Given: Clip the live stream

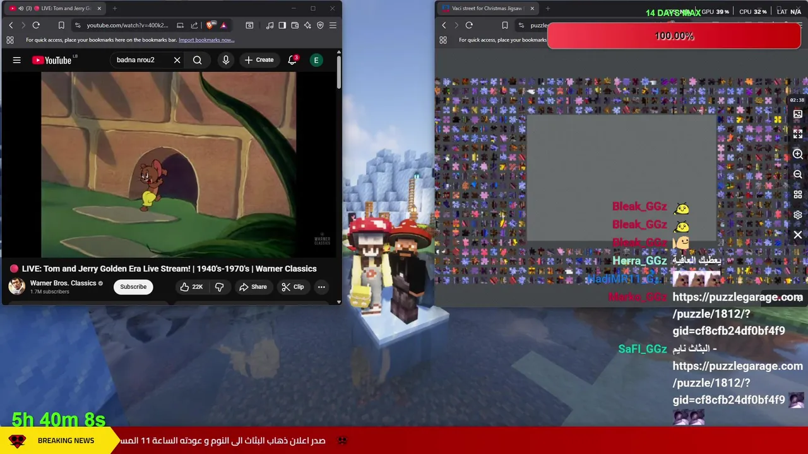Looking at the screenshot, I should [293, 287].
